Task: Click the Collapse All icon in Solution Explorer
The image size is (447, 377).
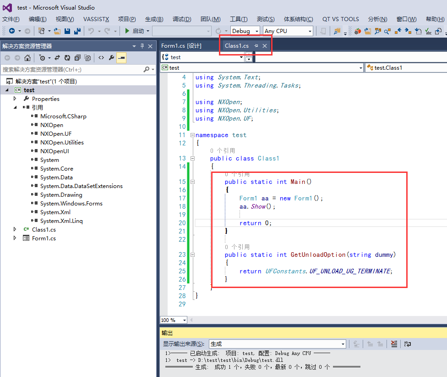Action: point(77,58)
